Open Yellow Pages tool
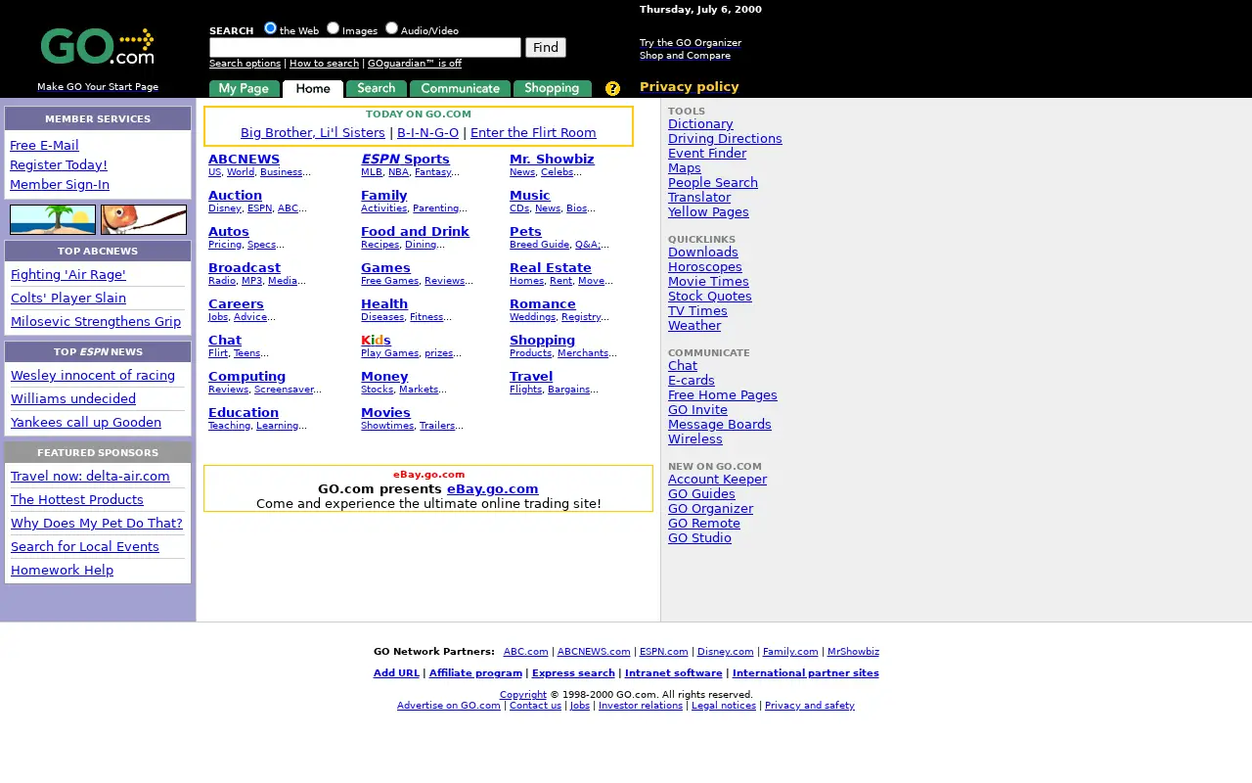This screenshot has width=1252, height=783. pos(708,211)
